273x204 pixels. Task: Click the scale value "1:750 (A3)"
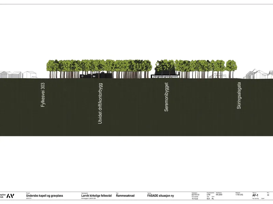pyautogui.click(x=239, y=195)
